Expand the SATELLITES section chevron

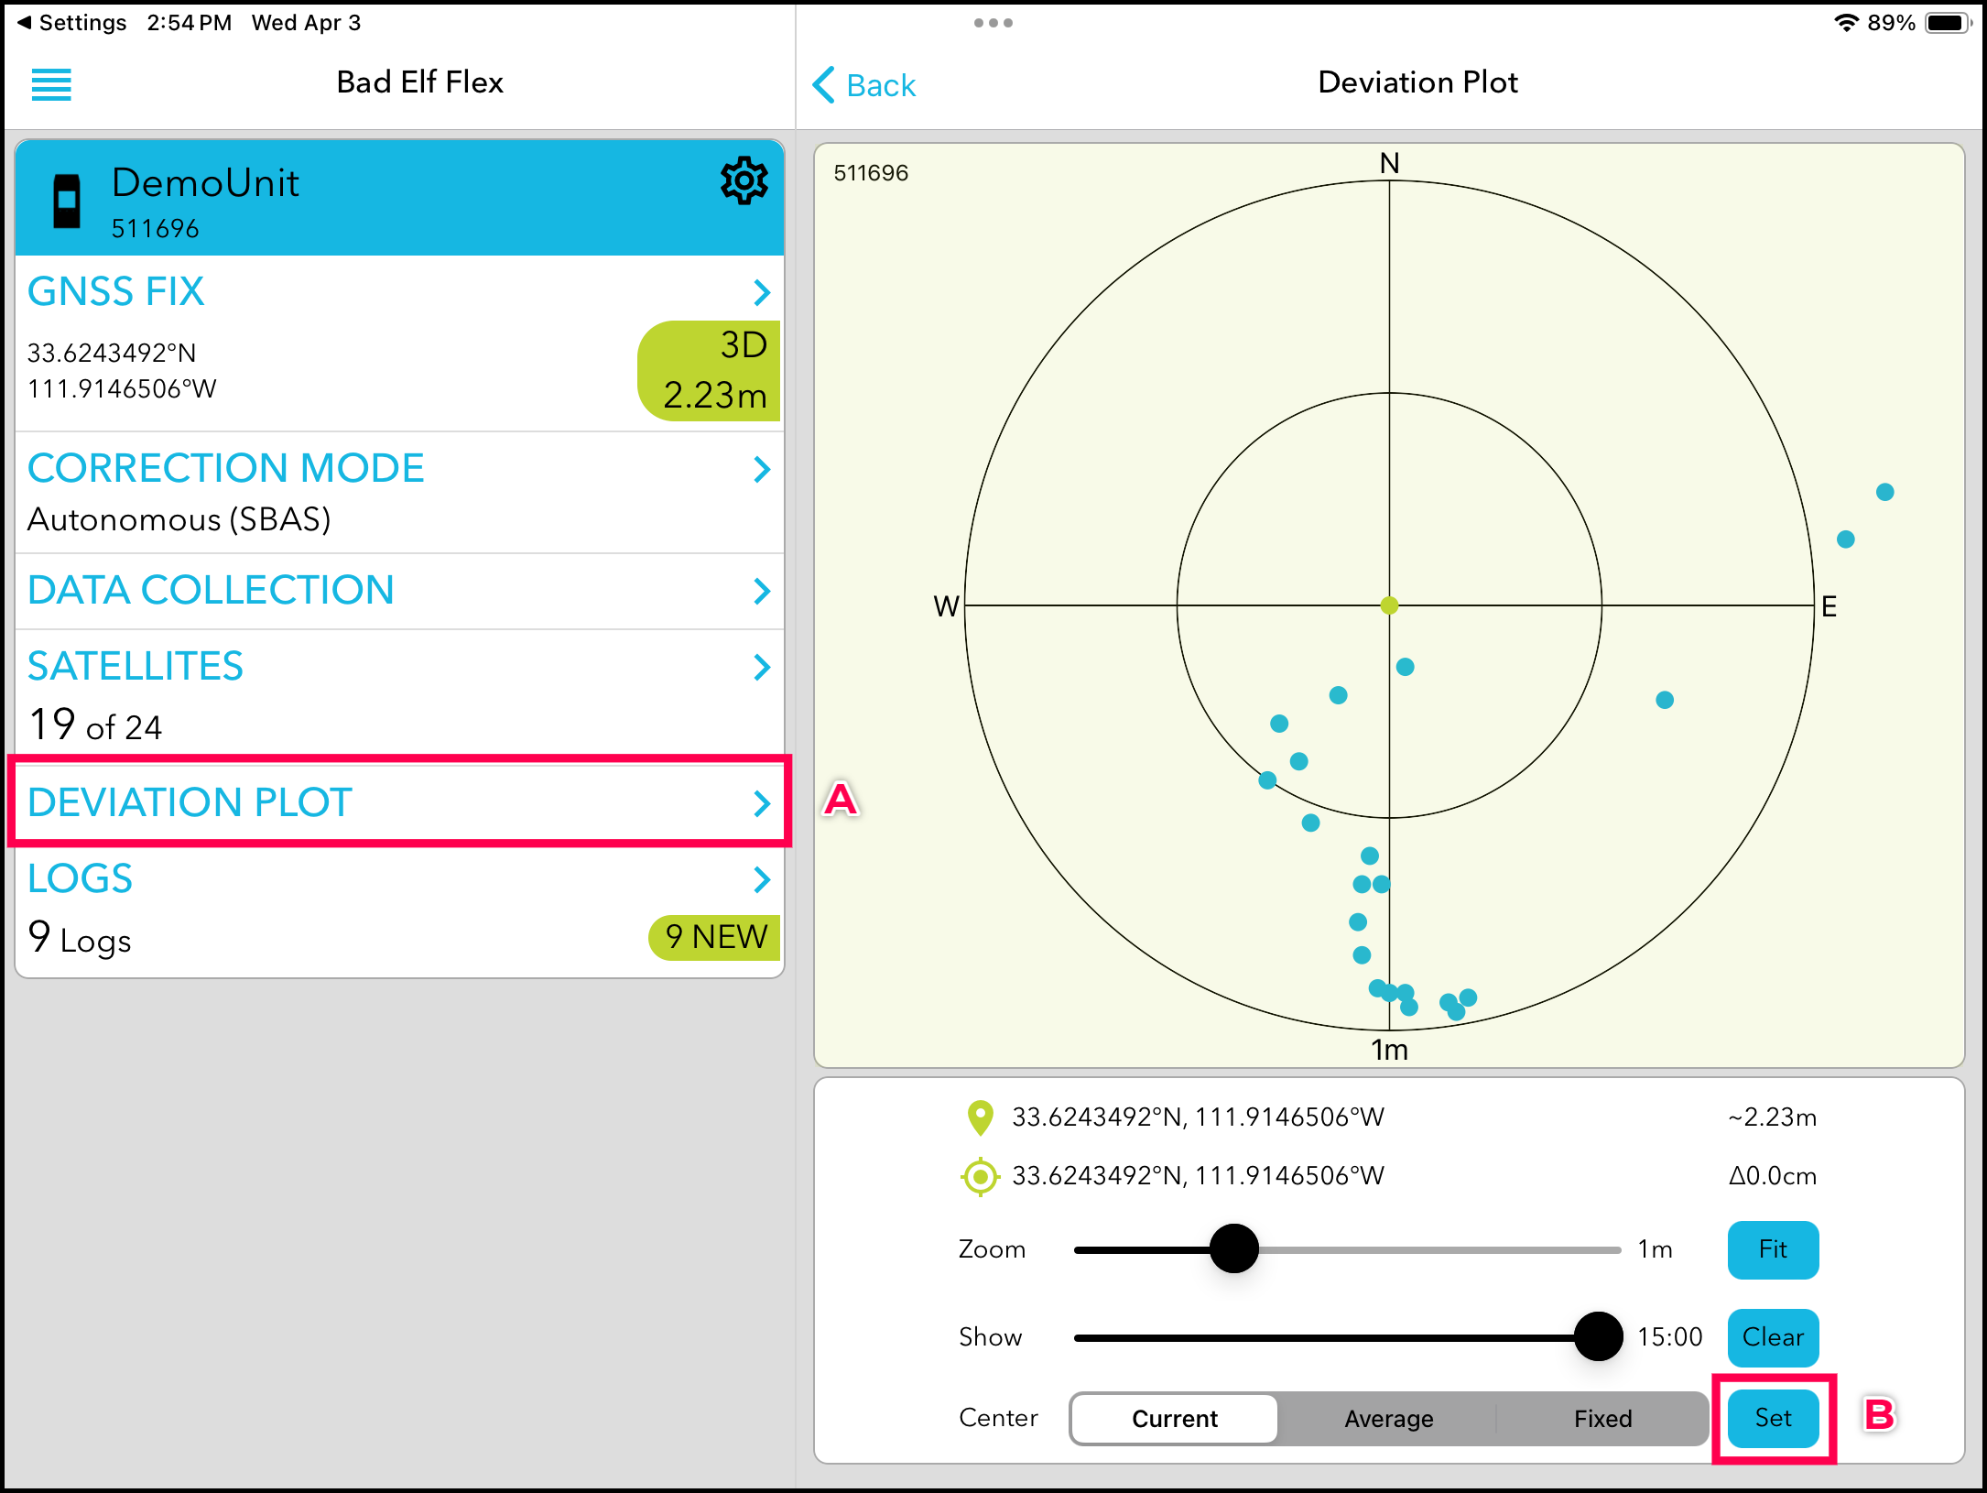761,667
